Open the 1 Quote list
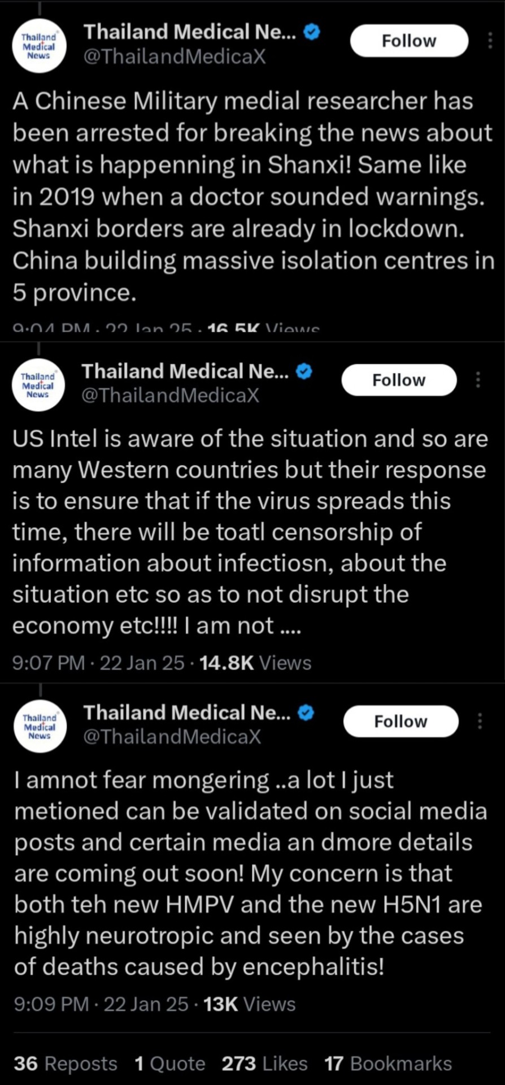Image resolution: width=505 pixels, height=1085 pixels. coord(170,1064)
